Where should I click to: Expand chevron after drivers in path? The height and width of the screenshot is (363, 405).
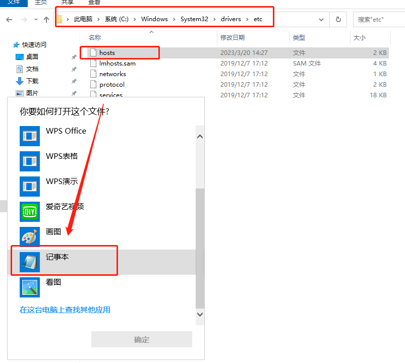(248, 19)
